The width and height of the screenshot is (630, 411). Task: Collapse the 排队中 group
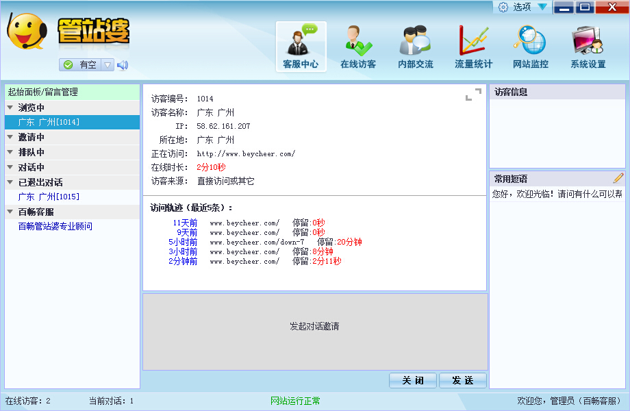point(10,152)
